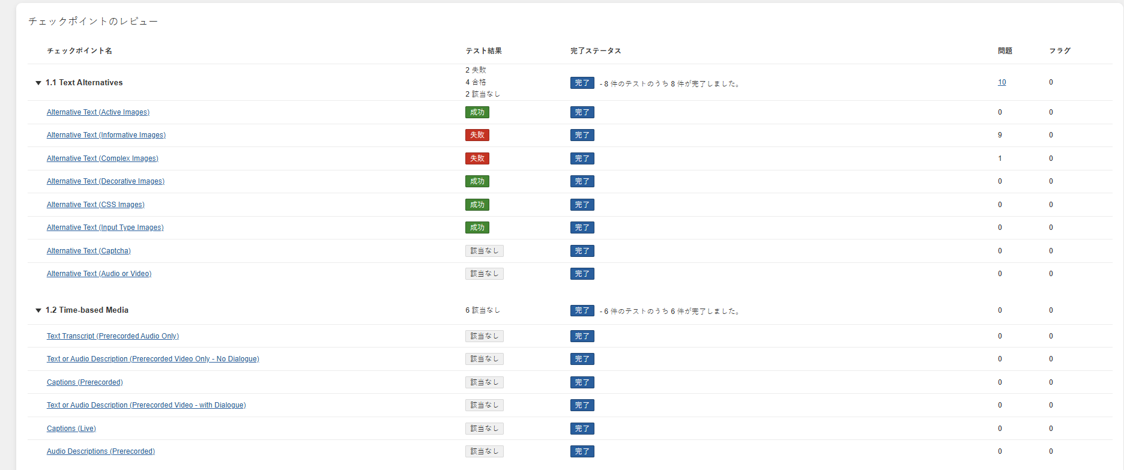Open Captions (Live) checkpoint link
The image size is (1124, 470).
[x=71, y=429]
